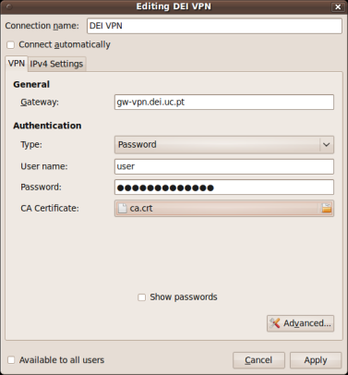Click the ca.crt file document icon
This screenshot has width=348, height=375.
(123, 209)
